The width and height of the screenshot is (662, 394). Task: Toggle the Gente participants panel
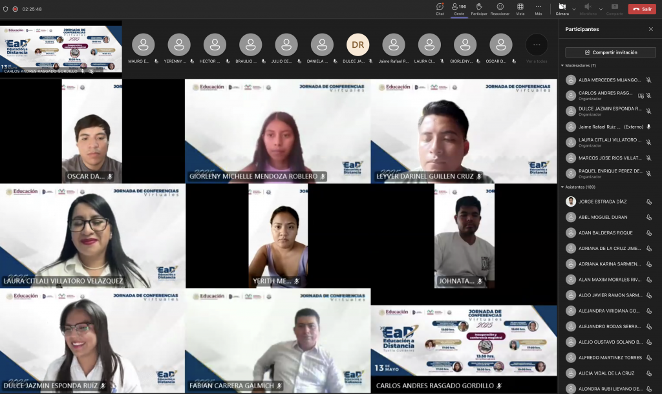pyautogui.click(x=459, y=9)
